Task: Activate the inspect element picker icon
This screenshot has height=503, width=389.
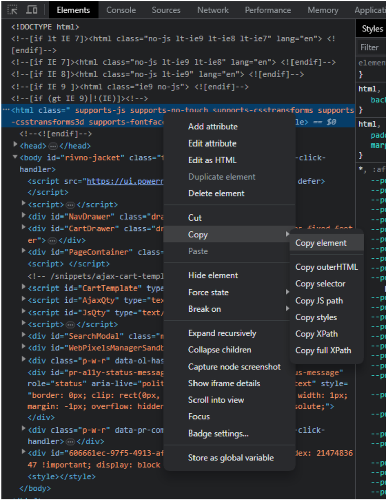Action: [12, 10]
